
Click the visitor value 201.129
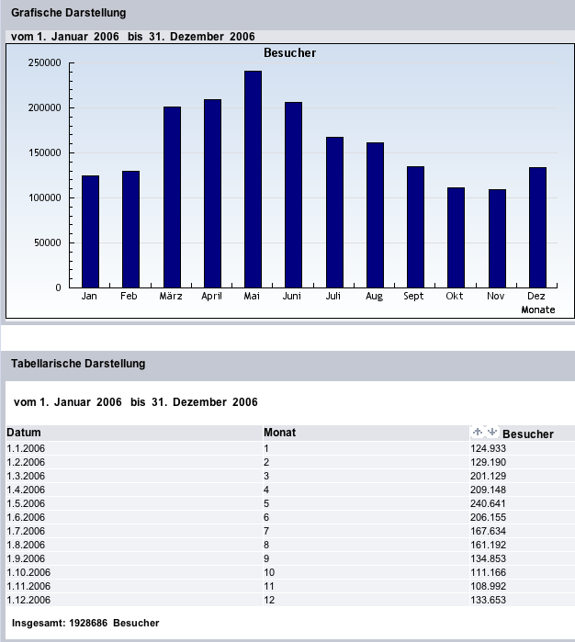[488, 476]
